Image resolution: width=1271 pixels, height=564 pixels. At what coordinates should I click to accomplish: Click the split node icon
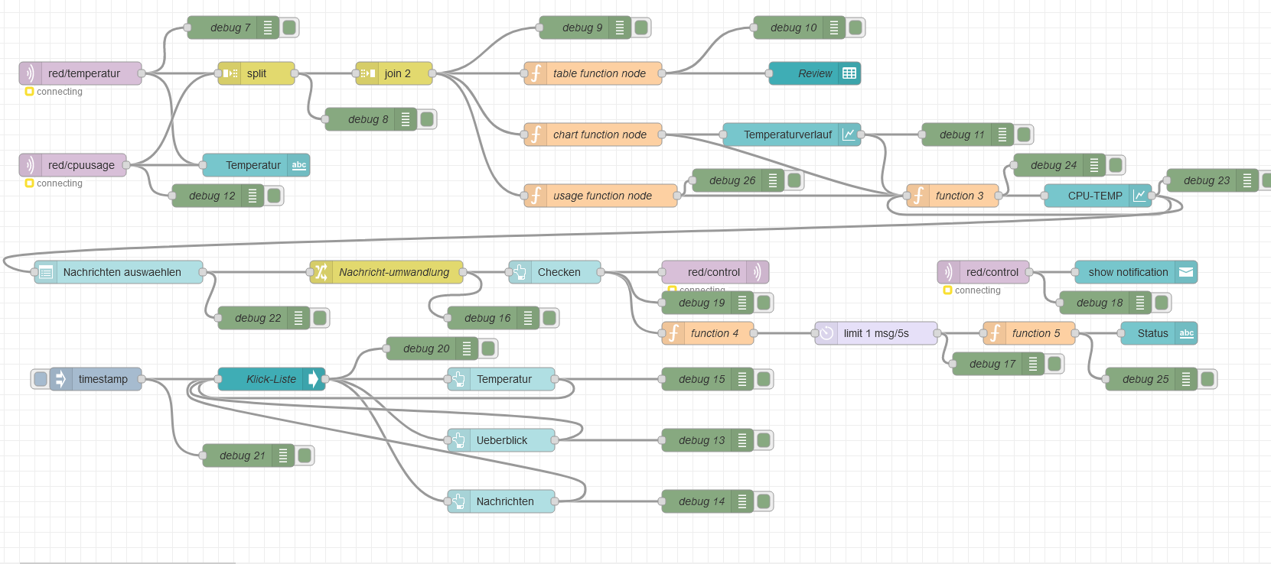[230, 73]
